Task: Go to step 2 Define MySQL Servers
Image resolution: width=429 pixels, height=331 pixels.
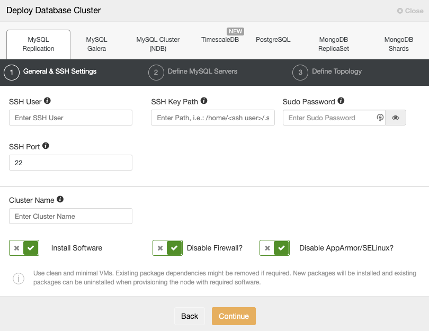Action: click(x=193, y=72)
